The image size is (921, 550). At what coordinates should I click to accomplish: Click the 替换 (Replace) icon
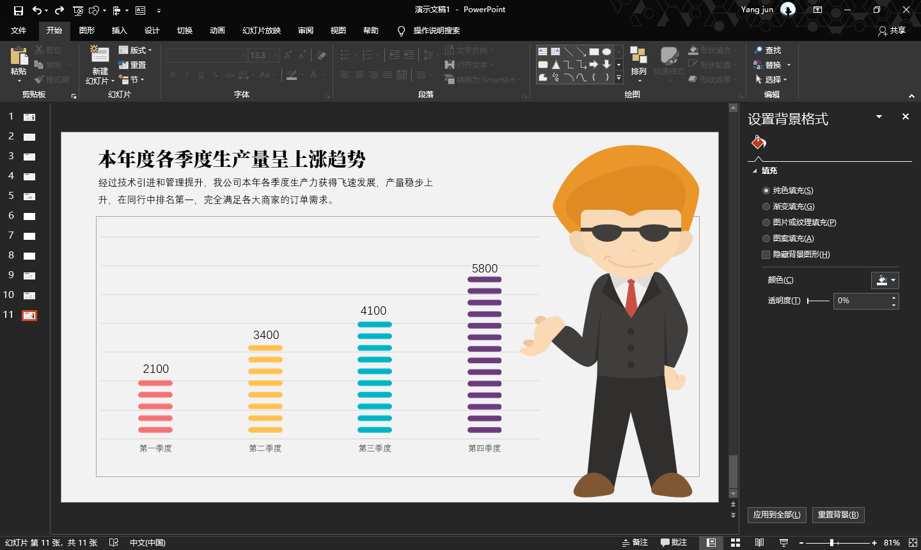point(759,65)
